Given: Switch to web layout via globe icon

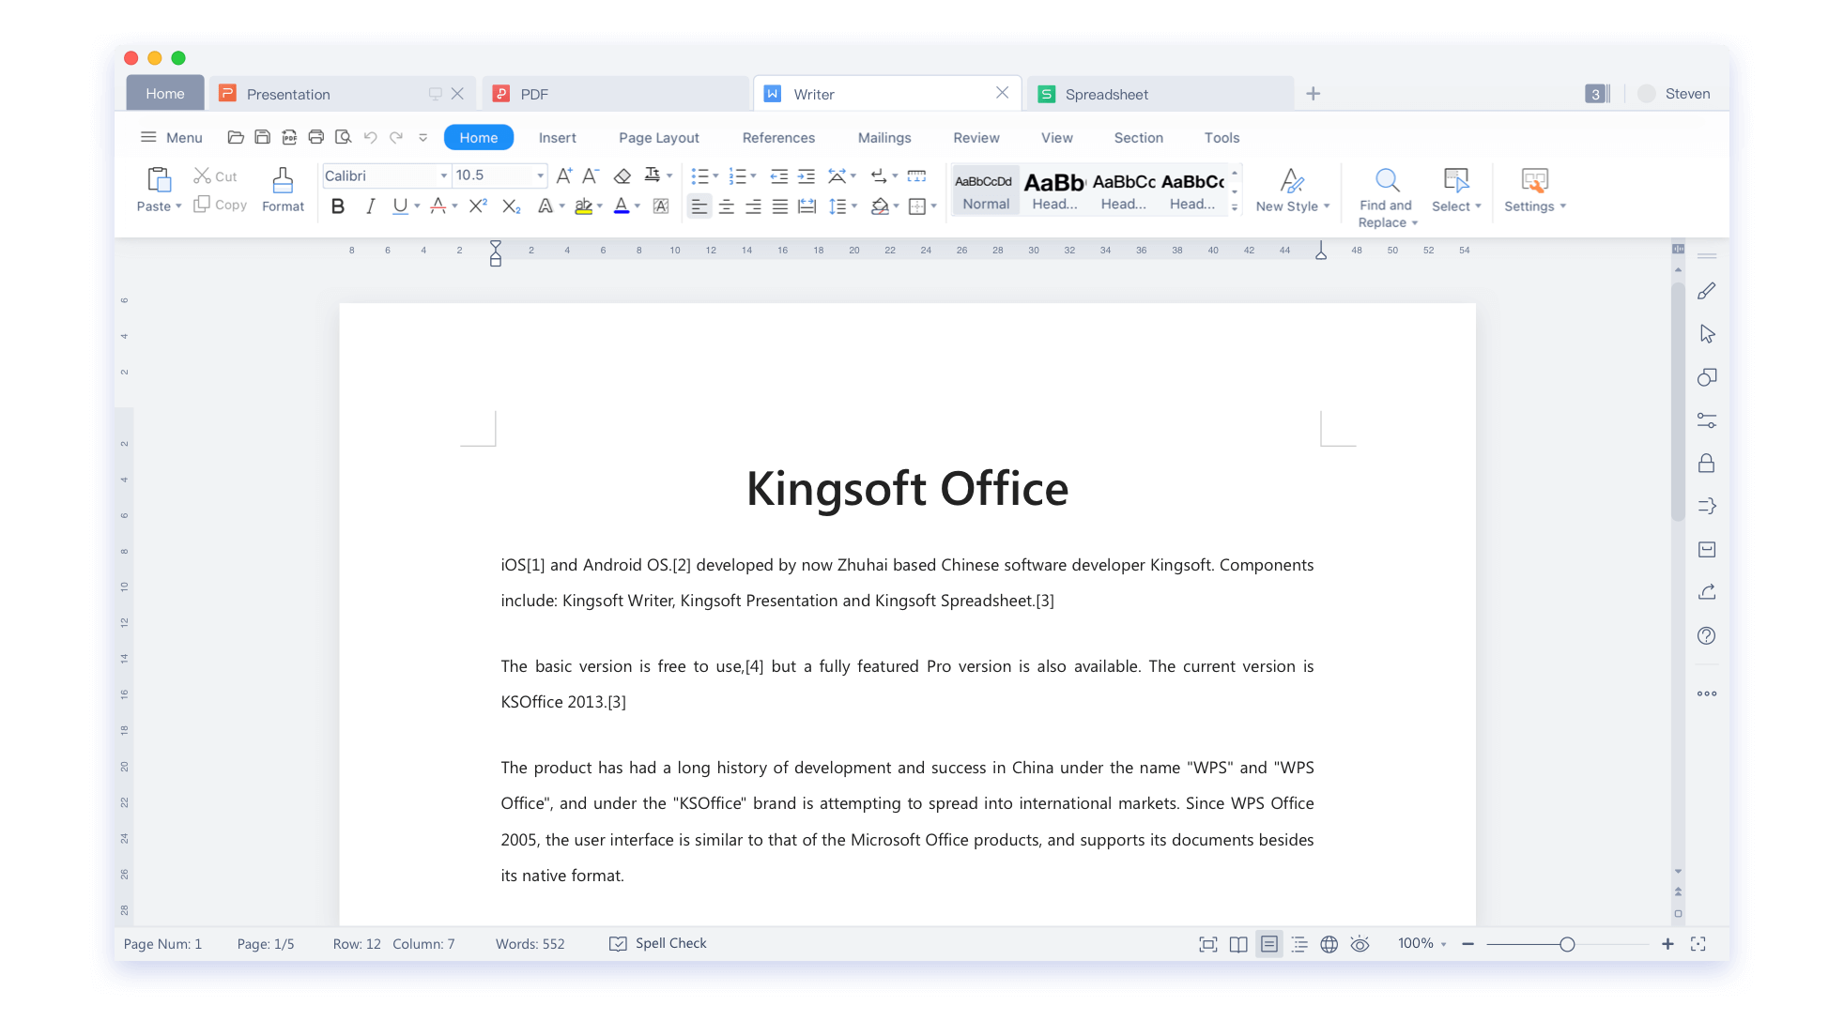Looking at the screenshot, I should [1329, 943].
